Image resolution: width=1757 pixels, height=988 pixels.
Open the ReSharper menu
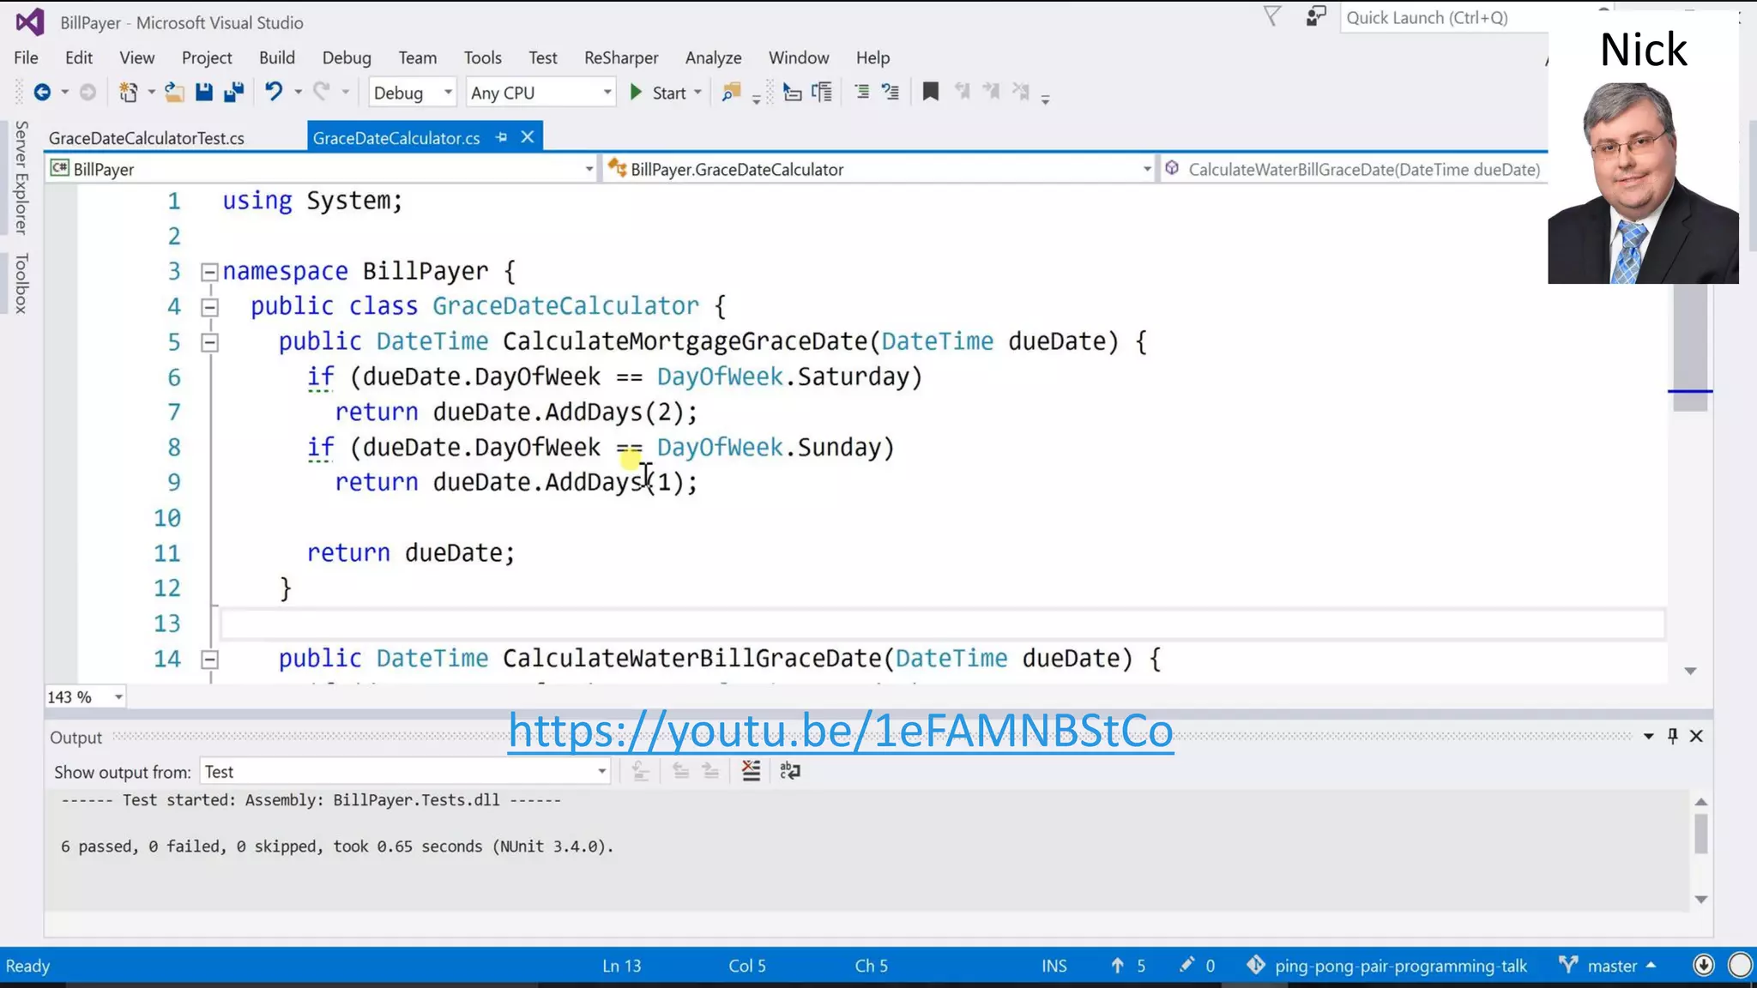(620, 57)
